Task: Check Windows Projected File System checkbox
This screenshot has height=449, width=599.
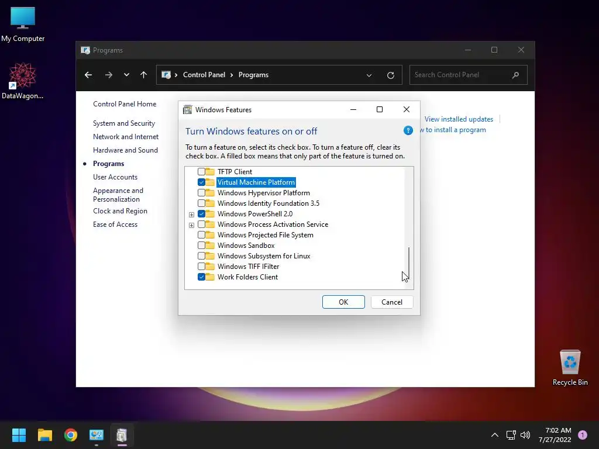Action: point(201,235)
